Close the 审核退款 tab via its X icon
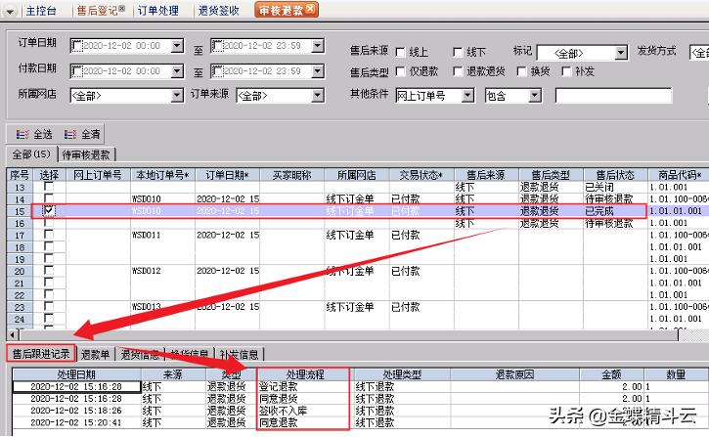This screenshot has height=437, width=709. click(x=309, y=10)
